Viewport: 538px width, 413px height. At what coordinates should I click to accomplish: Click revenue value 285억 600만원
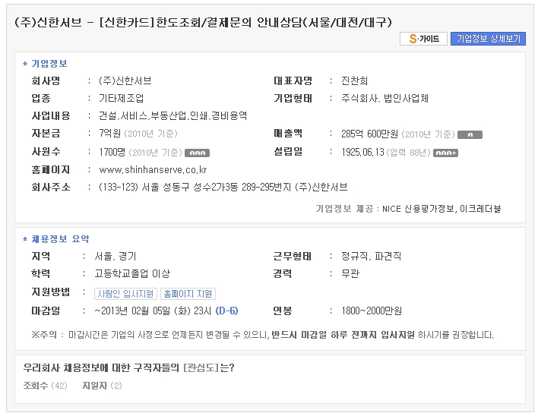click(369, 134)
